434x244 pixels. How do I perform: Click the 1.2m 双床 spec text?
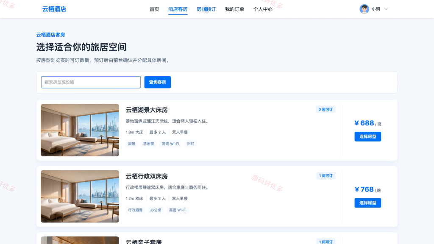134,199
